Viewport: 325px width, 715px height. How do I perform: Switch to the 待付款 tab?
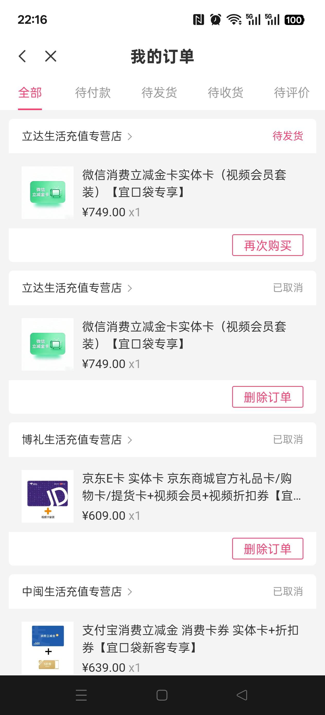point(93,93)
